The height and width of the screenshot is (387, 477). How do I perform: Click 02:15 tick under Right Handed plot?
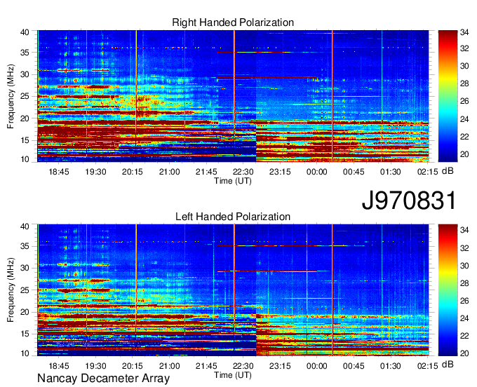[427, 172]
